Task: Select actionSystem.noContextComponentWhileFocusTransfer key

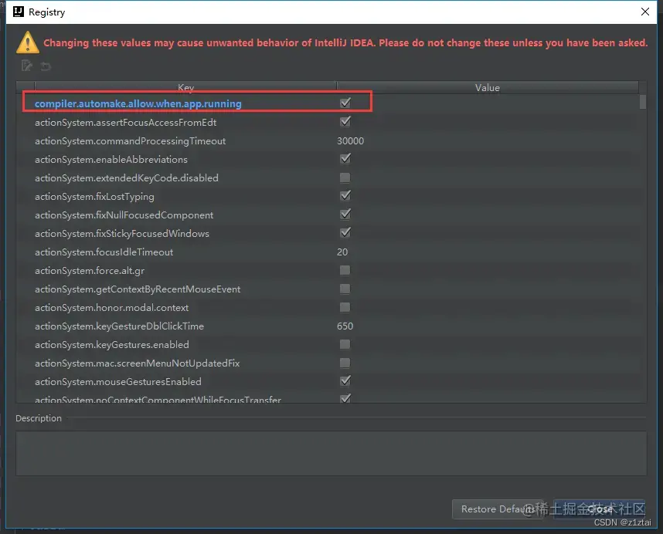Action: [x=158, y=399]
